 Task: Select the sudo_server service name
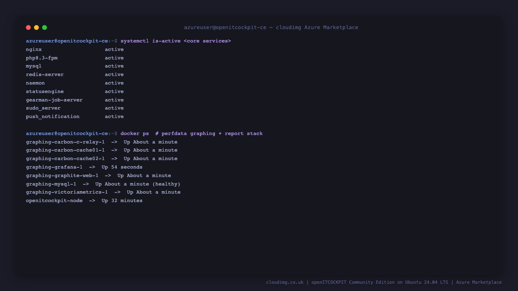43,108
